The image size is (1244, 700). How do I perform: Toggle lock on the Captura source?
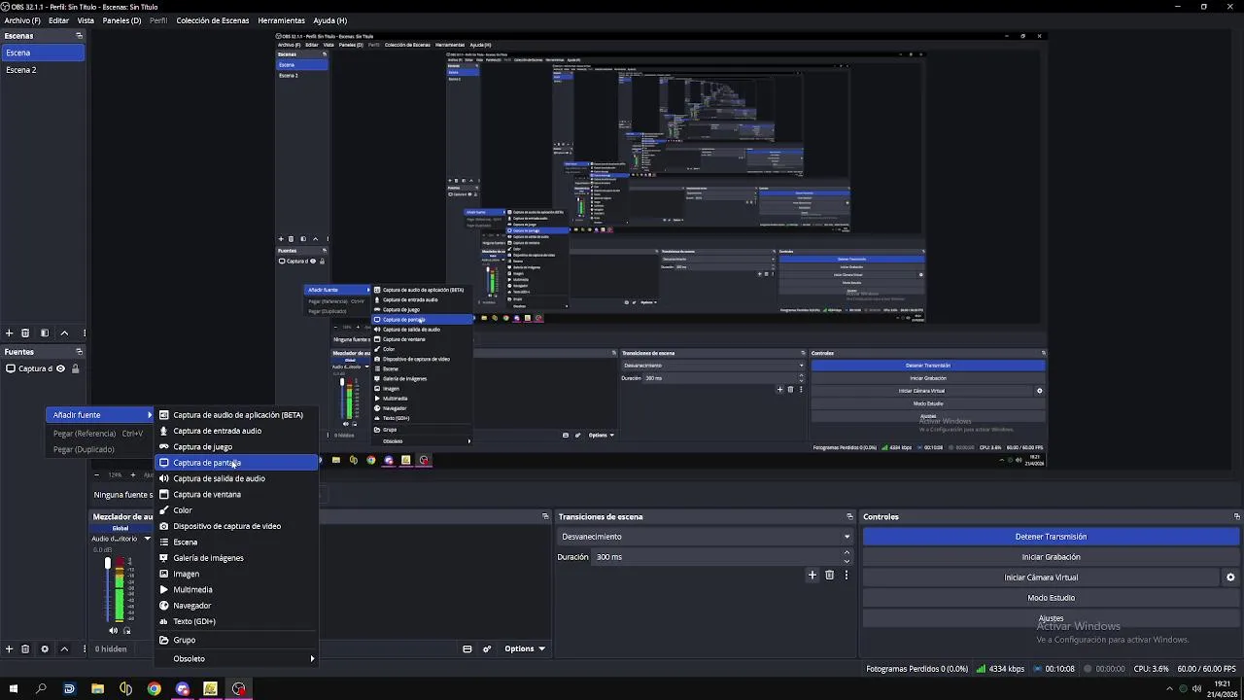[x=75, y=368]
